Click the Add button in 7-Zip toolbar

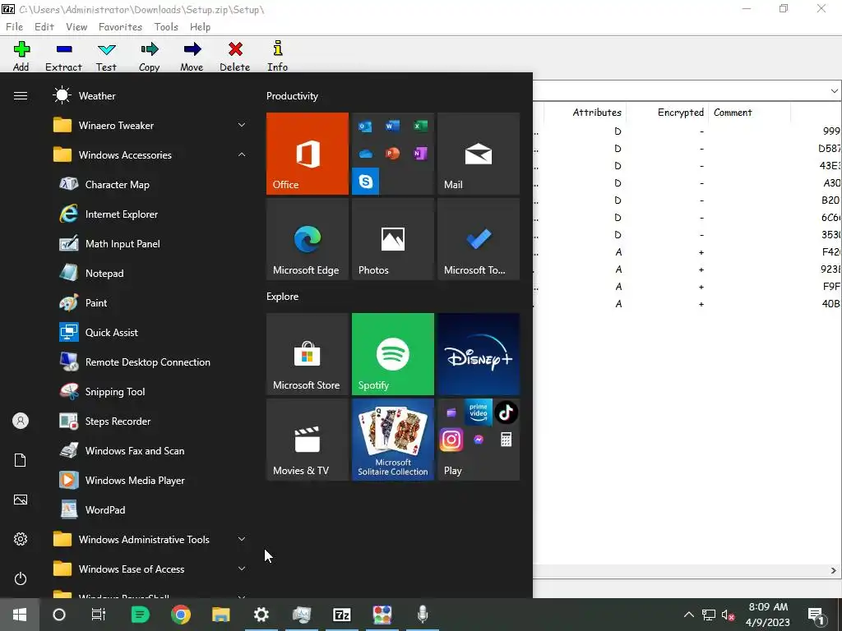tap(21, 56)
